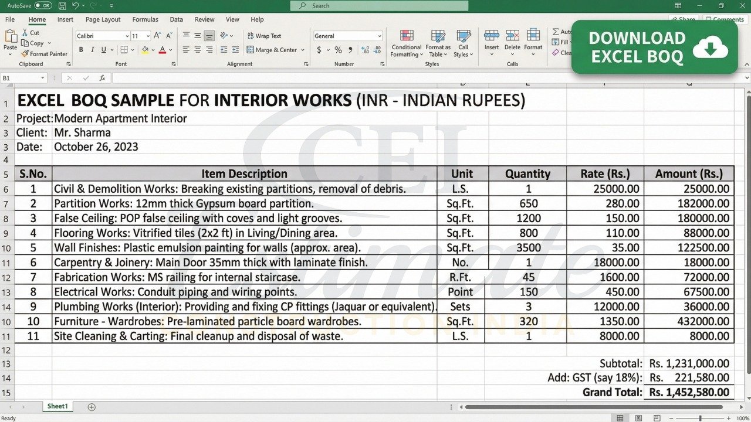Undo the last action
751x422 pixels.
pos(75,5)
